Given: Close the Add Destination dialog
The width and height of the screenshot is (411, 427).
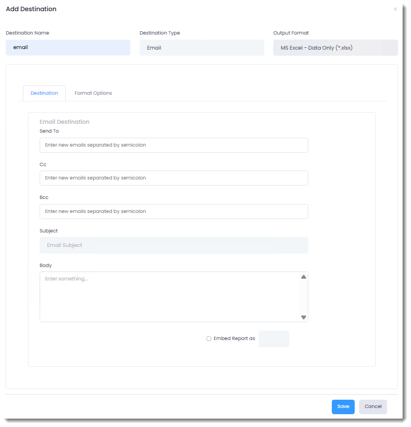Looking at the screenshot, I should 395,9.
